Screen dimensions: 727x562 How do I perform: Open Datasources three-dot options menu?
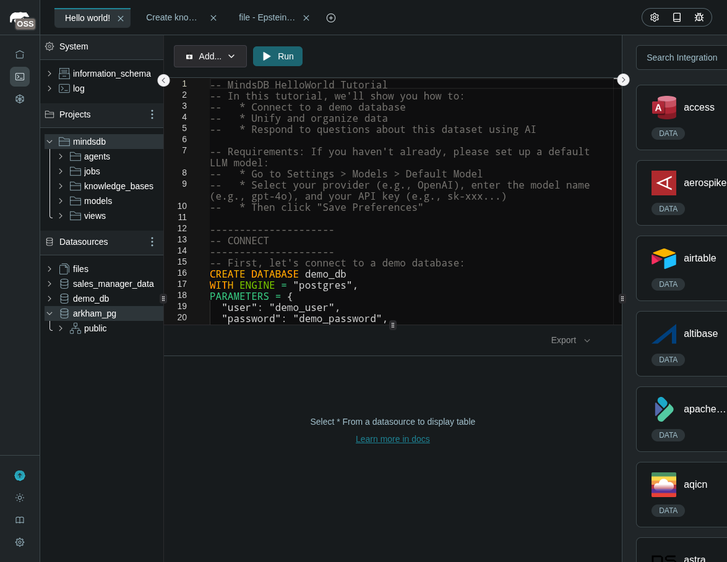[152, 242]
